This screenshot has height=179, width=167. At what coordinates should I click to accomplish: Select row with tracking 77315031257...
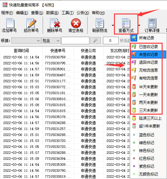click(x=65, y=129)
